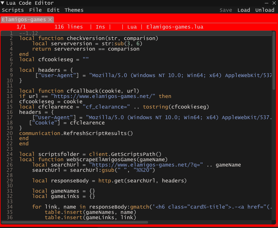Click line number 23 in the gutter

(x=10, y=149)
